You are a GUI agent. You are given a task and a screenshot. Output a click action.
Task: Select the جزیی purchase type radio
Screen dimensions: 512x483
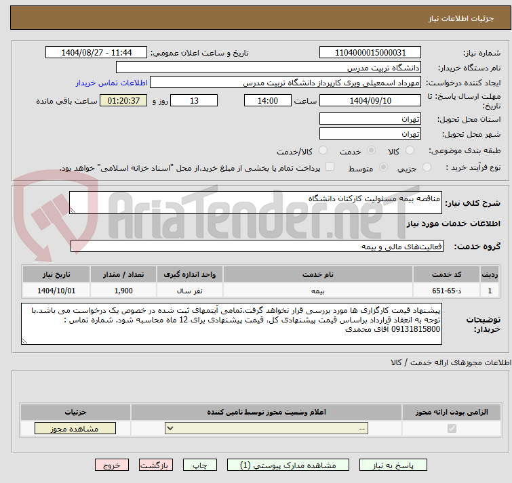point(427,167)
